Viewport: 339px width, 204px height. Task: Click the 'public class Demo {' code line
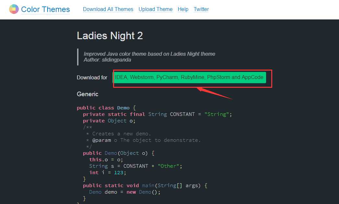coord(106,108)
